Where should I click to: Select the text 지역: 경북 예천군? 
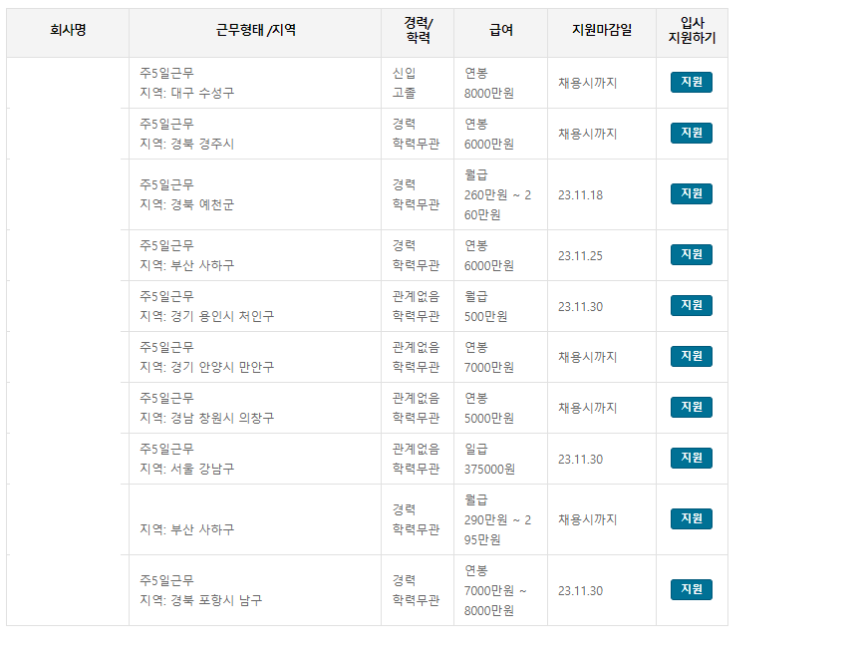186,204
